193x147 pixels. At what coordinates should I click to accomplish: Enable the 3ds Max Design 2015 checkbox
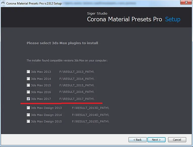(x=28, y=121)
